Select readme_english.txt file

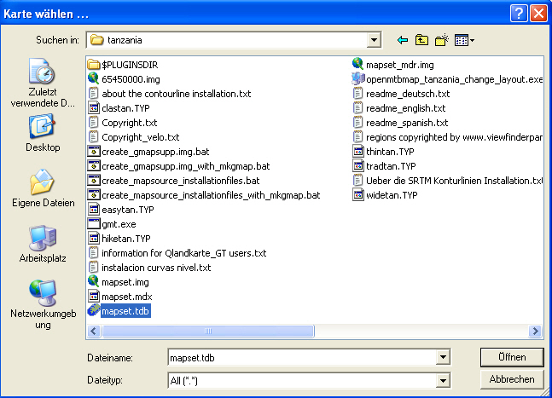click(x=405, y=108)
